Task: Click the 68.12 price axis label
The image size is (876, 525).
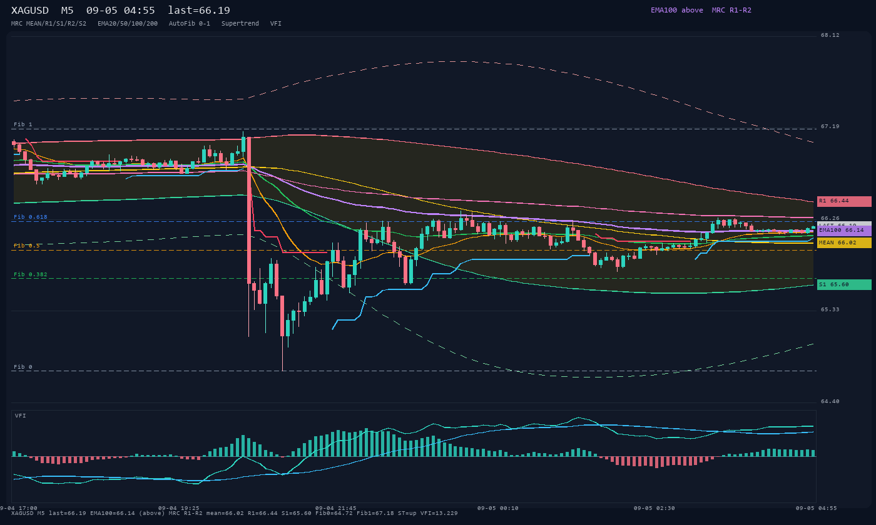Action: 830,36
